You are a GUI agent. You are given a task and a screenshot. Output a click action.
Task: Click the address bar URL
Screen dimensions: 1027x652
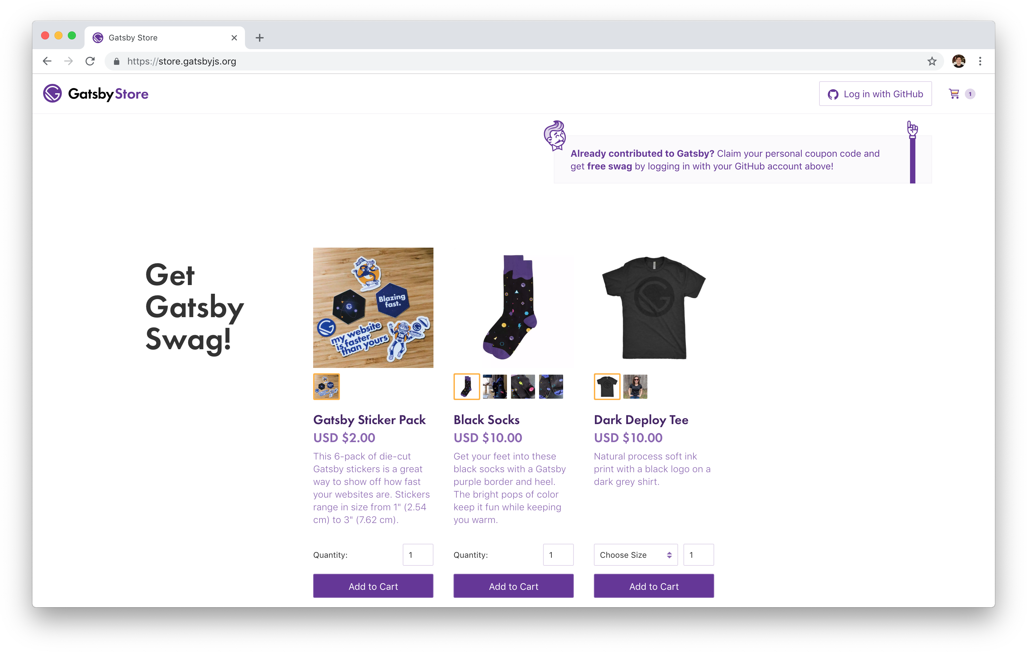(x=182, y=61)
